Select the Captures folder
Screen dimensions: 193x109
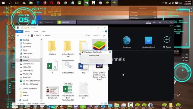point(52,48)
